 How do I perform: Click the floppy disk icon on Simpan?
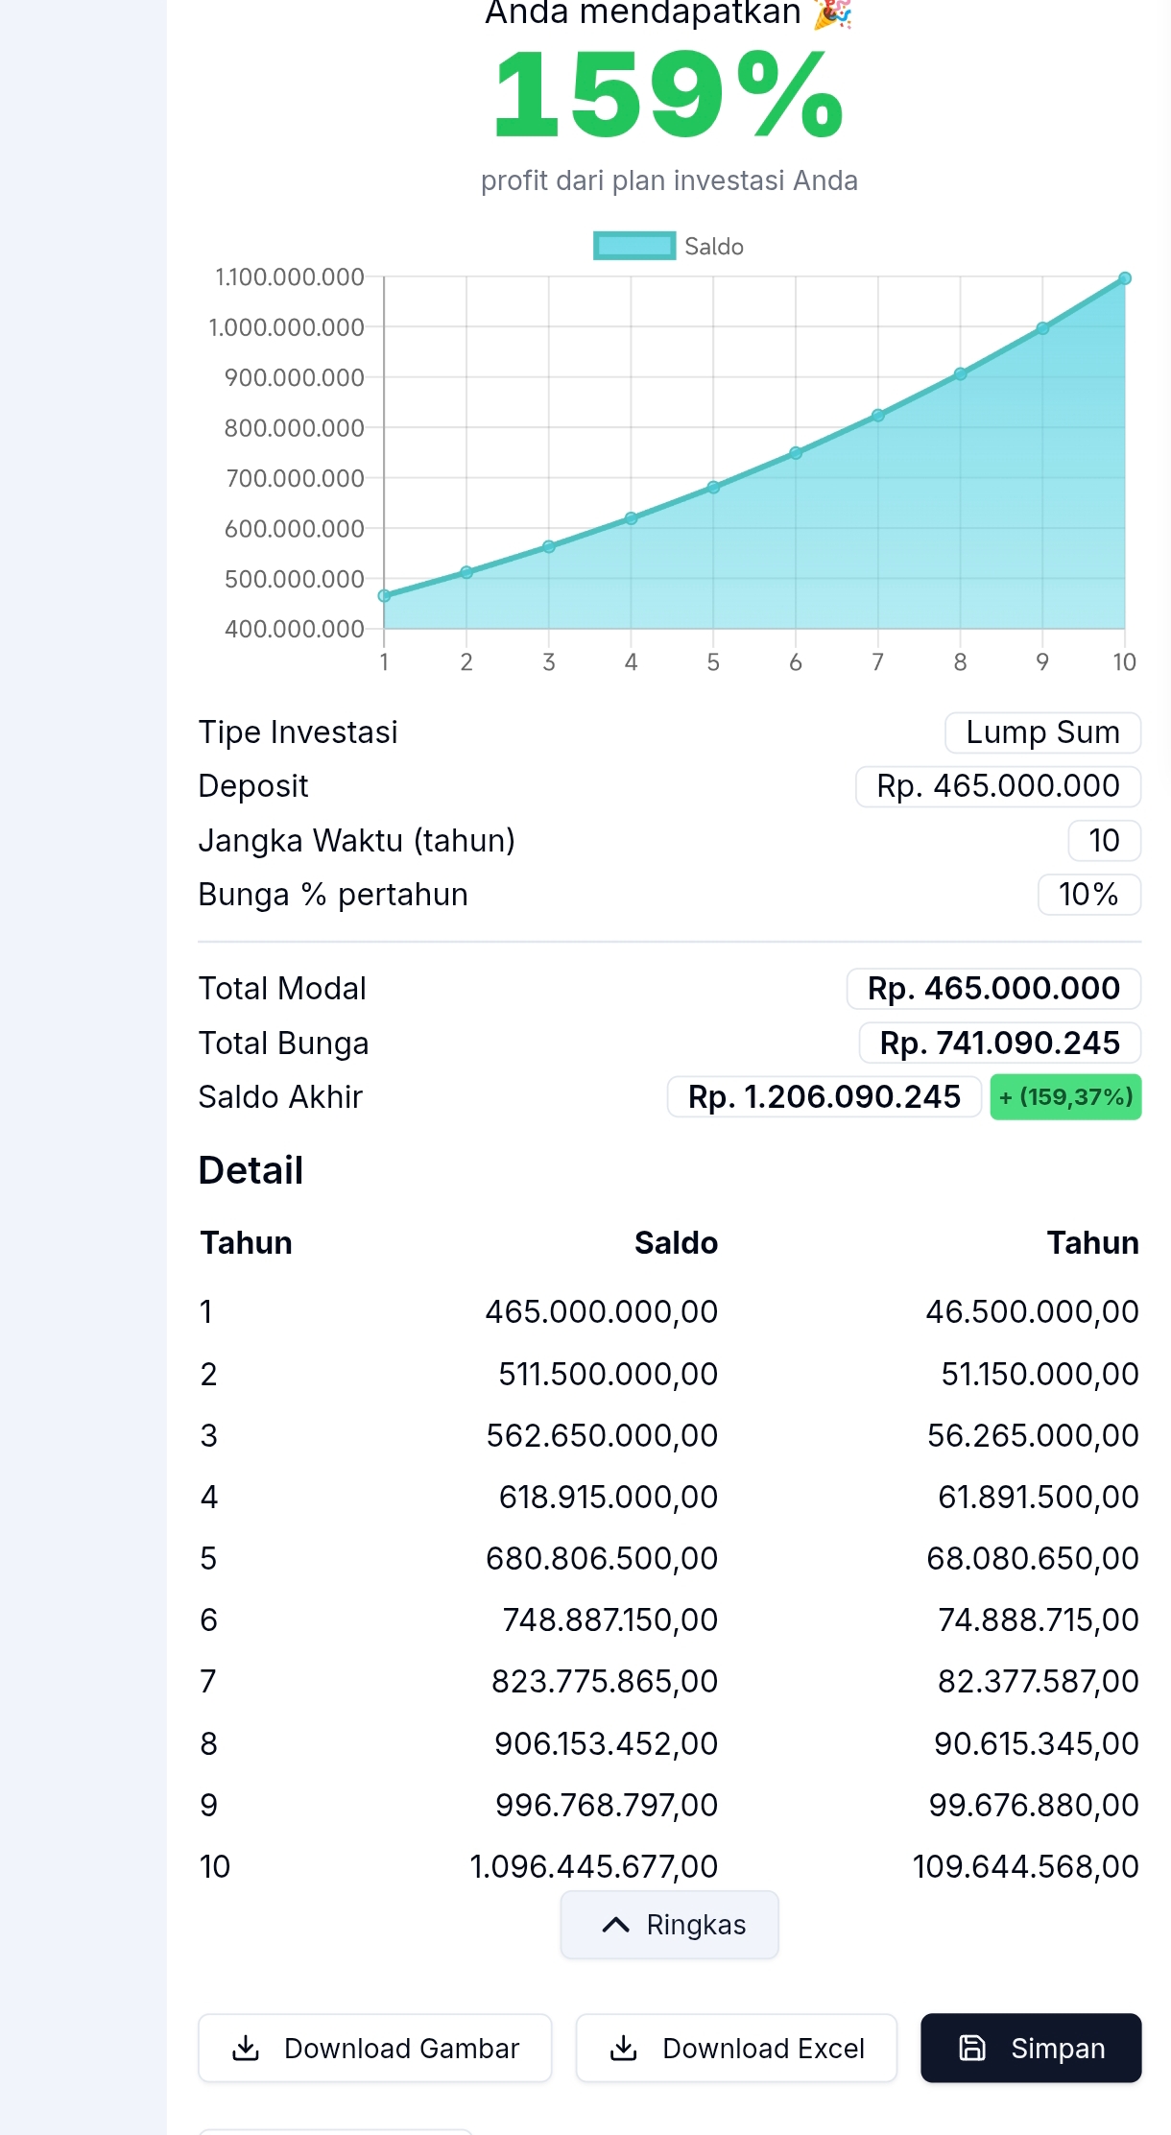click(x=972, y=2049)
